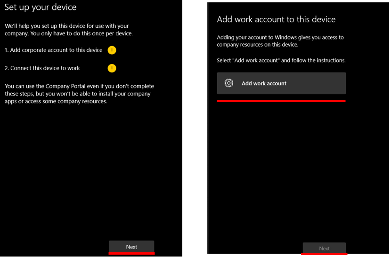Click the words "once per device" in the intro

pyautogui.click(x=113, y=34)
